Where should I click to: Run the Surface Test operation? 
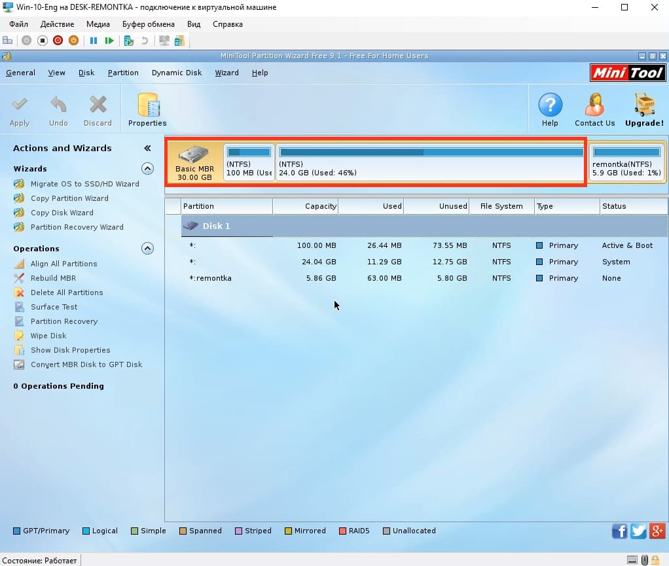click(54, 307)
